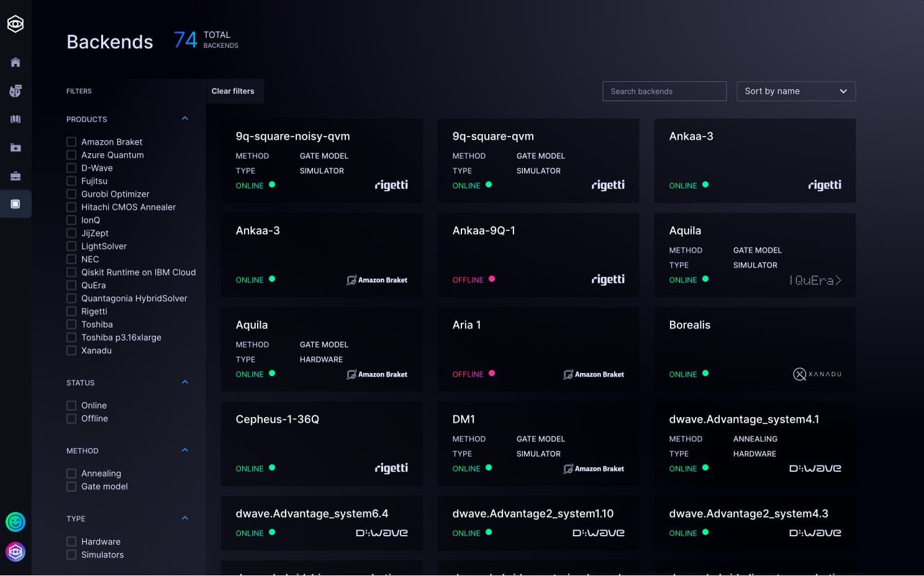Enable the Annealing method filter
Screen dimensions: 924x576
coord(71,473)
